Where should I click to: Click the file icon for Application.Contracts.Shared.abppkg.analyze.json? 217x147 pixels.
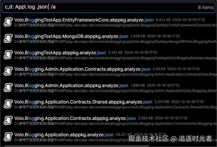8,104
